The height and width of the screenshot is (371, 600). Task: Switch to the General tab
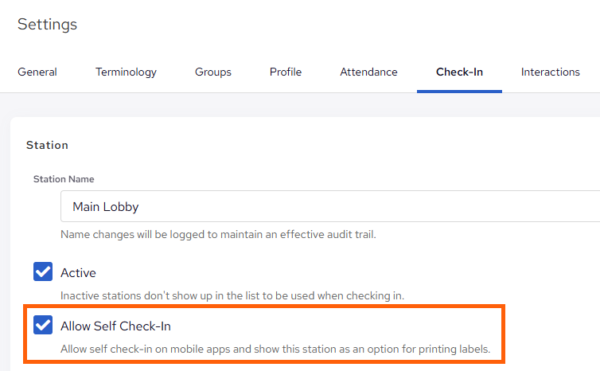coord(37,72)
